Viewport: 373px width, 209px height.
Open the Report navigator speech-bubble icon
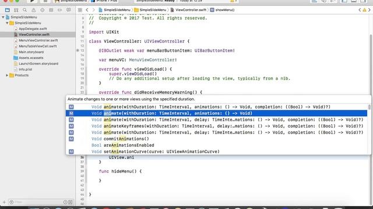(x=69, y=10)
